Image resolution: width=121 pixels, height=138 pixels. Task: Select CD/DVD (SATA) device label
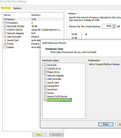pyautogui.click(x=15, y=30)
